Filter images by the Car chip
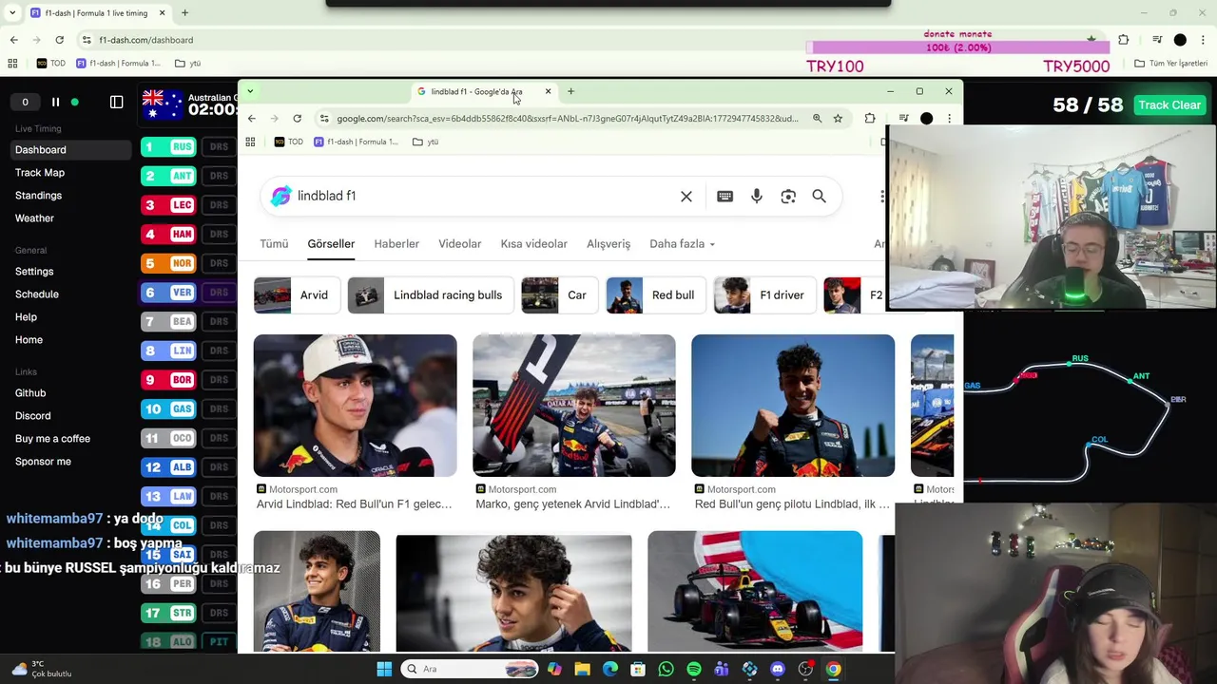This screenshot has width=1217, height=684. [x=559, y=294]
